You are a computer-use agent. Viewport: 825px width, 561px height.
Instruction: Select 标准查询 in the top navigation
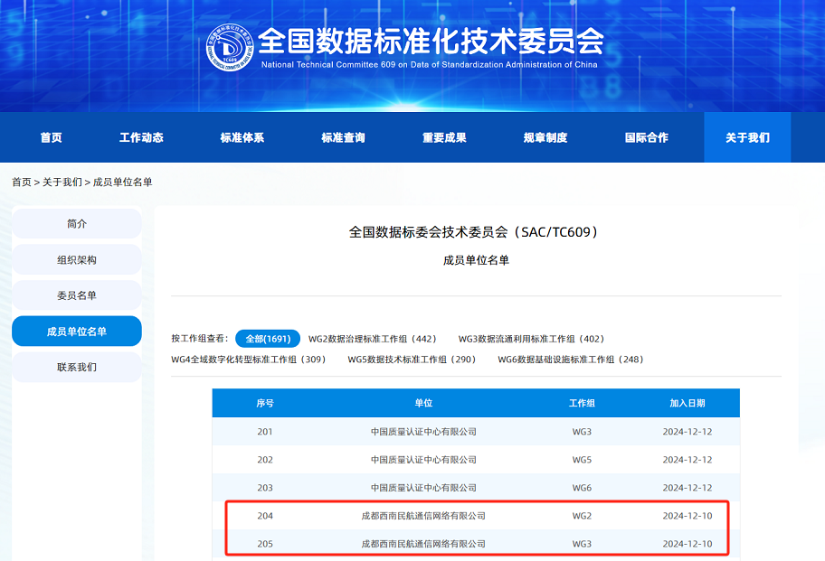click(343, 137)
